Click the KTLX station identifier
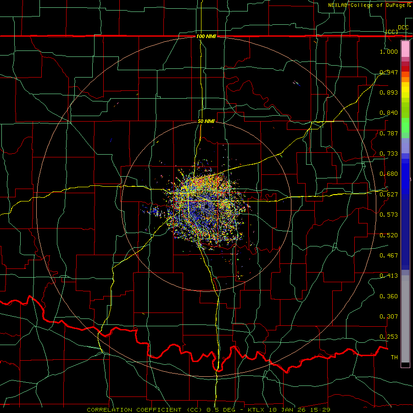Screen dimensions: 413x413 (x=256, y=410)
